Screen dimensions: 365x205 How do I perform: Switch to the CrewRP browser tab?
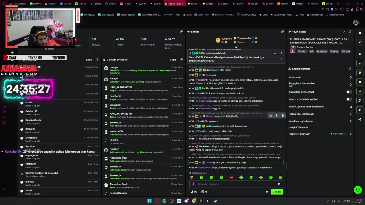(x=50, y=4)
